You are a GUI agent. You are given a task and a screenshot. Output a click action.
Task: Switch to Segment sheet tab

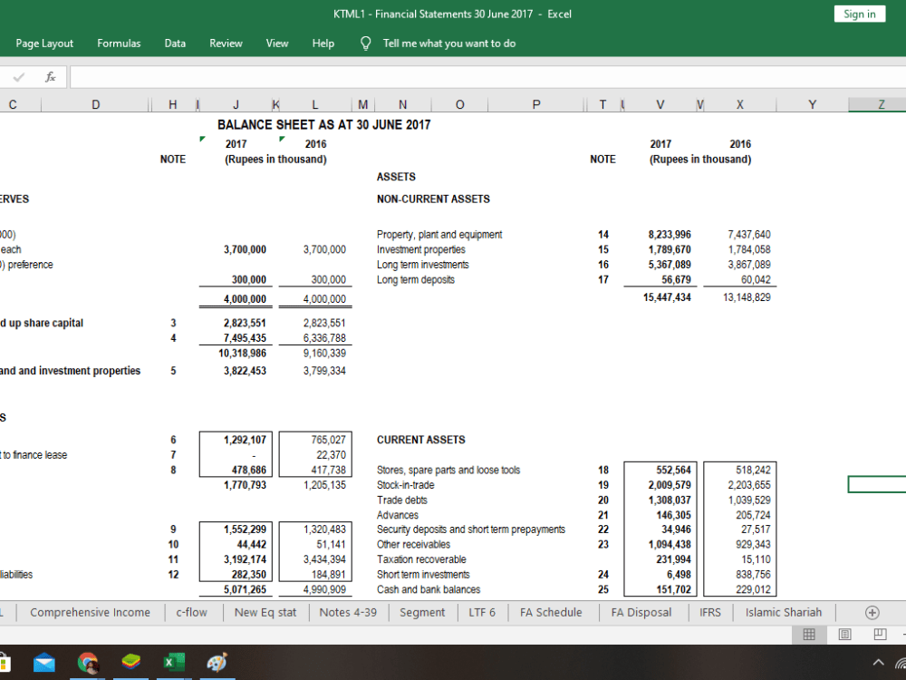point(422,612)
